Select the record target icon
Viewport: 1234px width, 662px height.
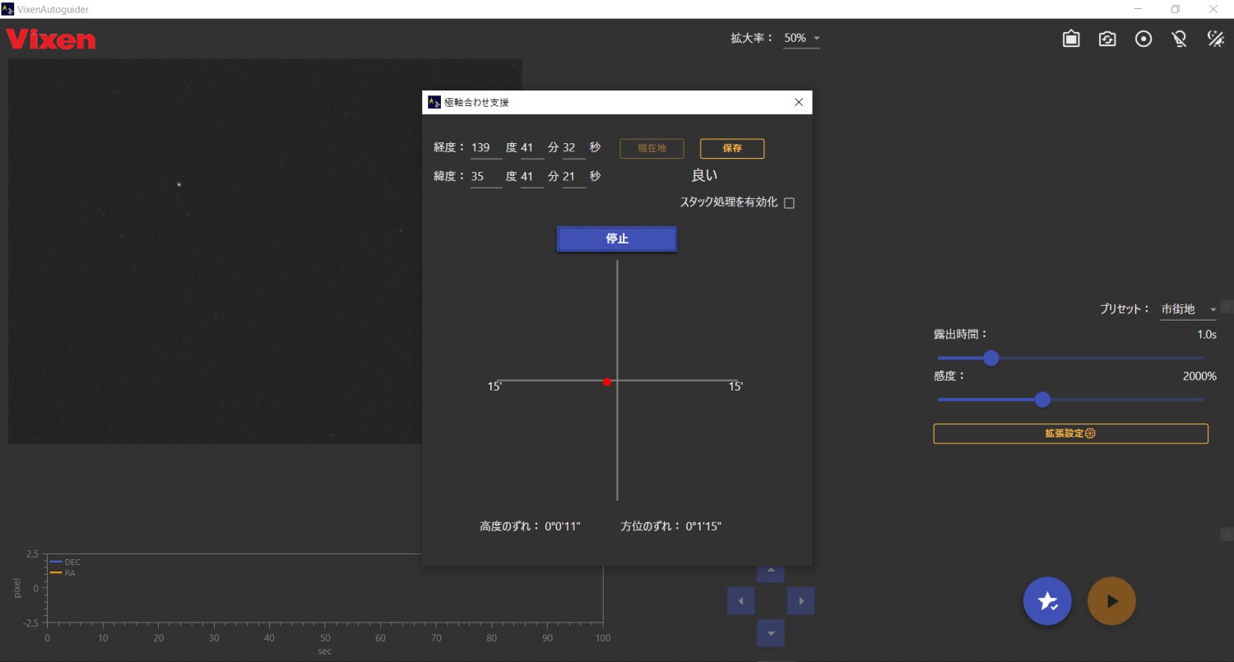[1143, 38]
